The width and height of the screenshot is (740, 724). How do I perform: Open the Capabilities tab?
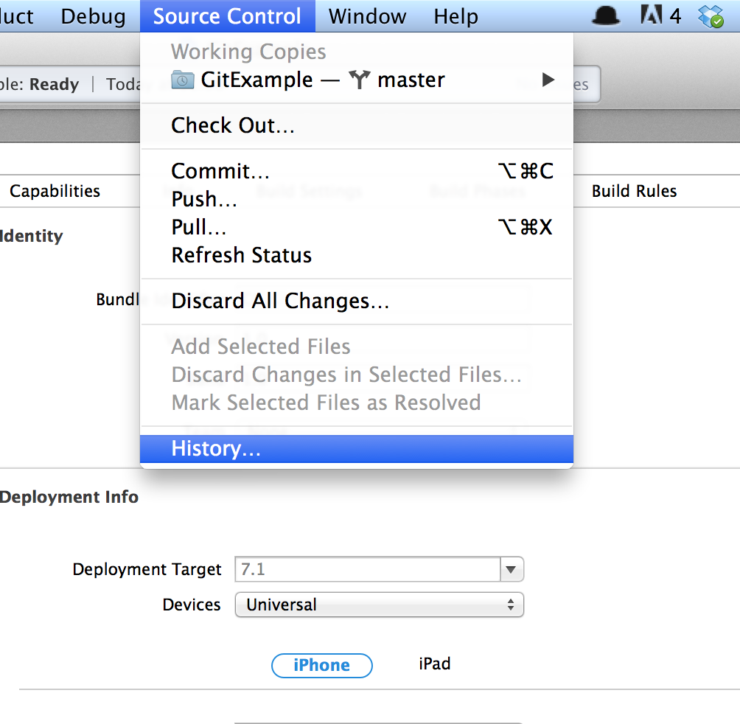(55, 191)
